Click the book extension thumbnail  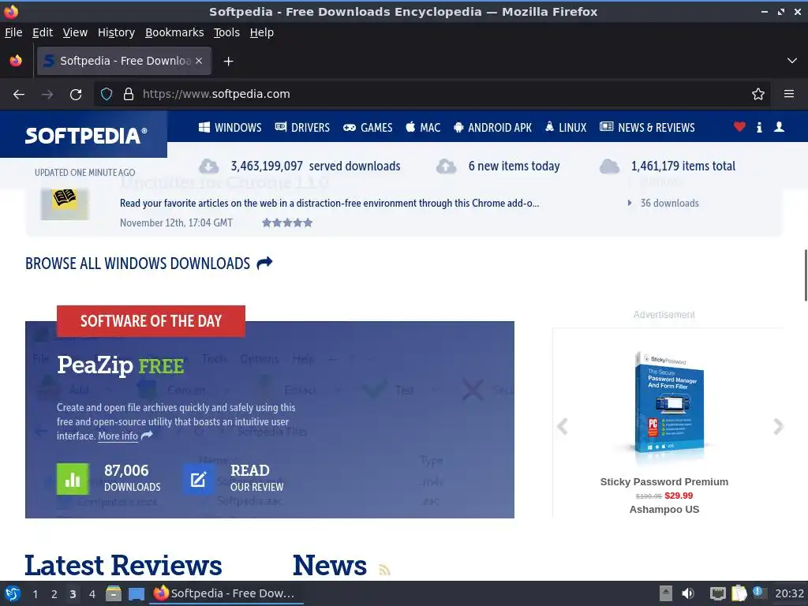click(x=65, y=204)
